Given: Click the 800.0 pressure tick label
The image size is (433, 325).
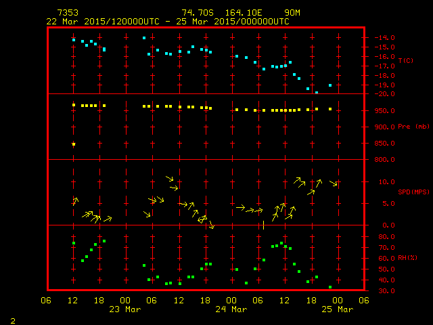Looking at the screenshot, I should point(382,160).
